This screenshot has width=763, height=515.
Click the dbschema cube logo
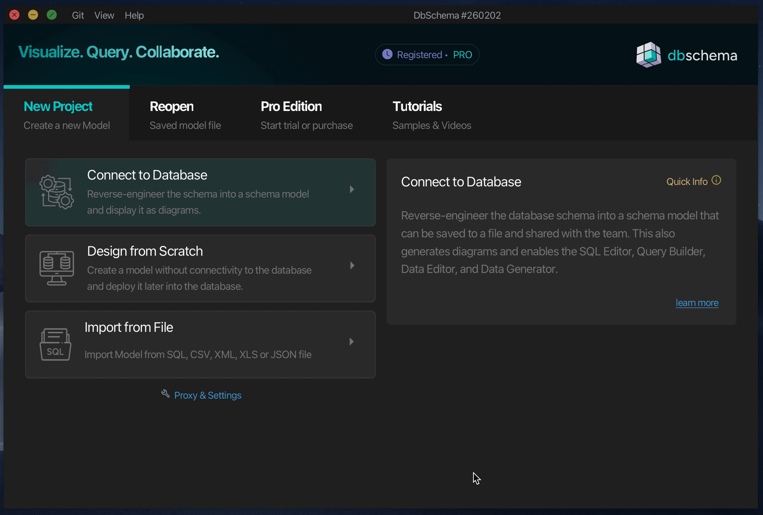point(648,55)
